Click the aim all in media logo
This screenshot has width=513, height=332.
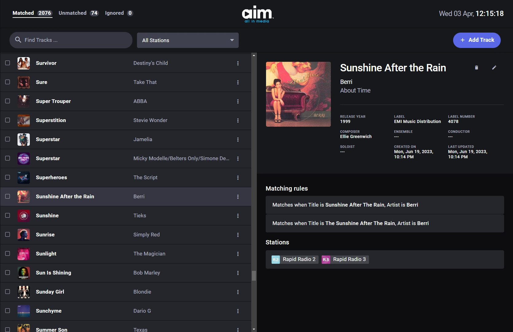[x=257, y=14]
